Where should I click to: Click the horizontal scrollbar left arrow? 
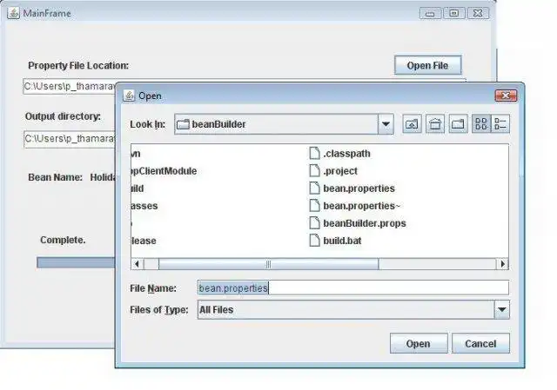click(x=138, y=264)
